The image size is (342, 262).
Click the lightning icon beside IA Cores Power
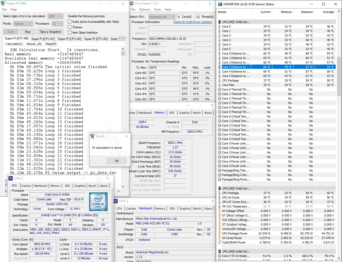(x=220, y=238)
